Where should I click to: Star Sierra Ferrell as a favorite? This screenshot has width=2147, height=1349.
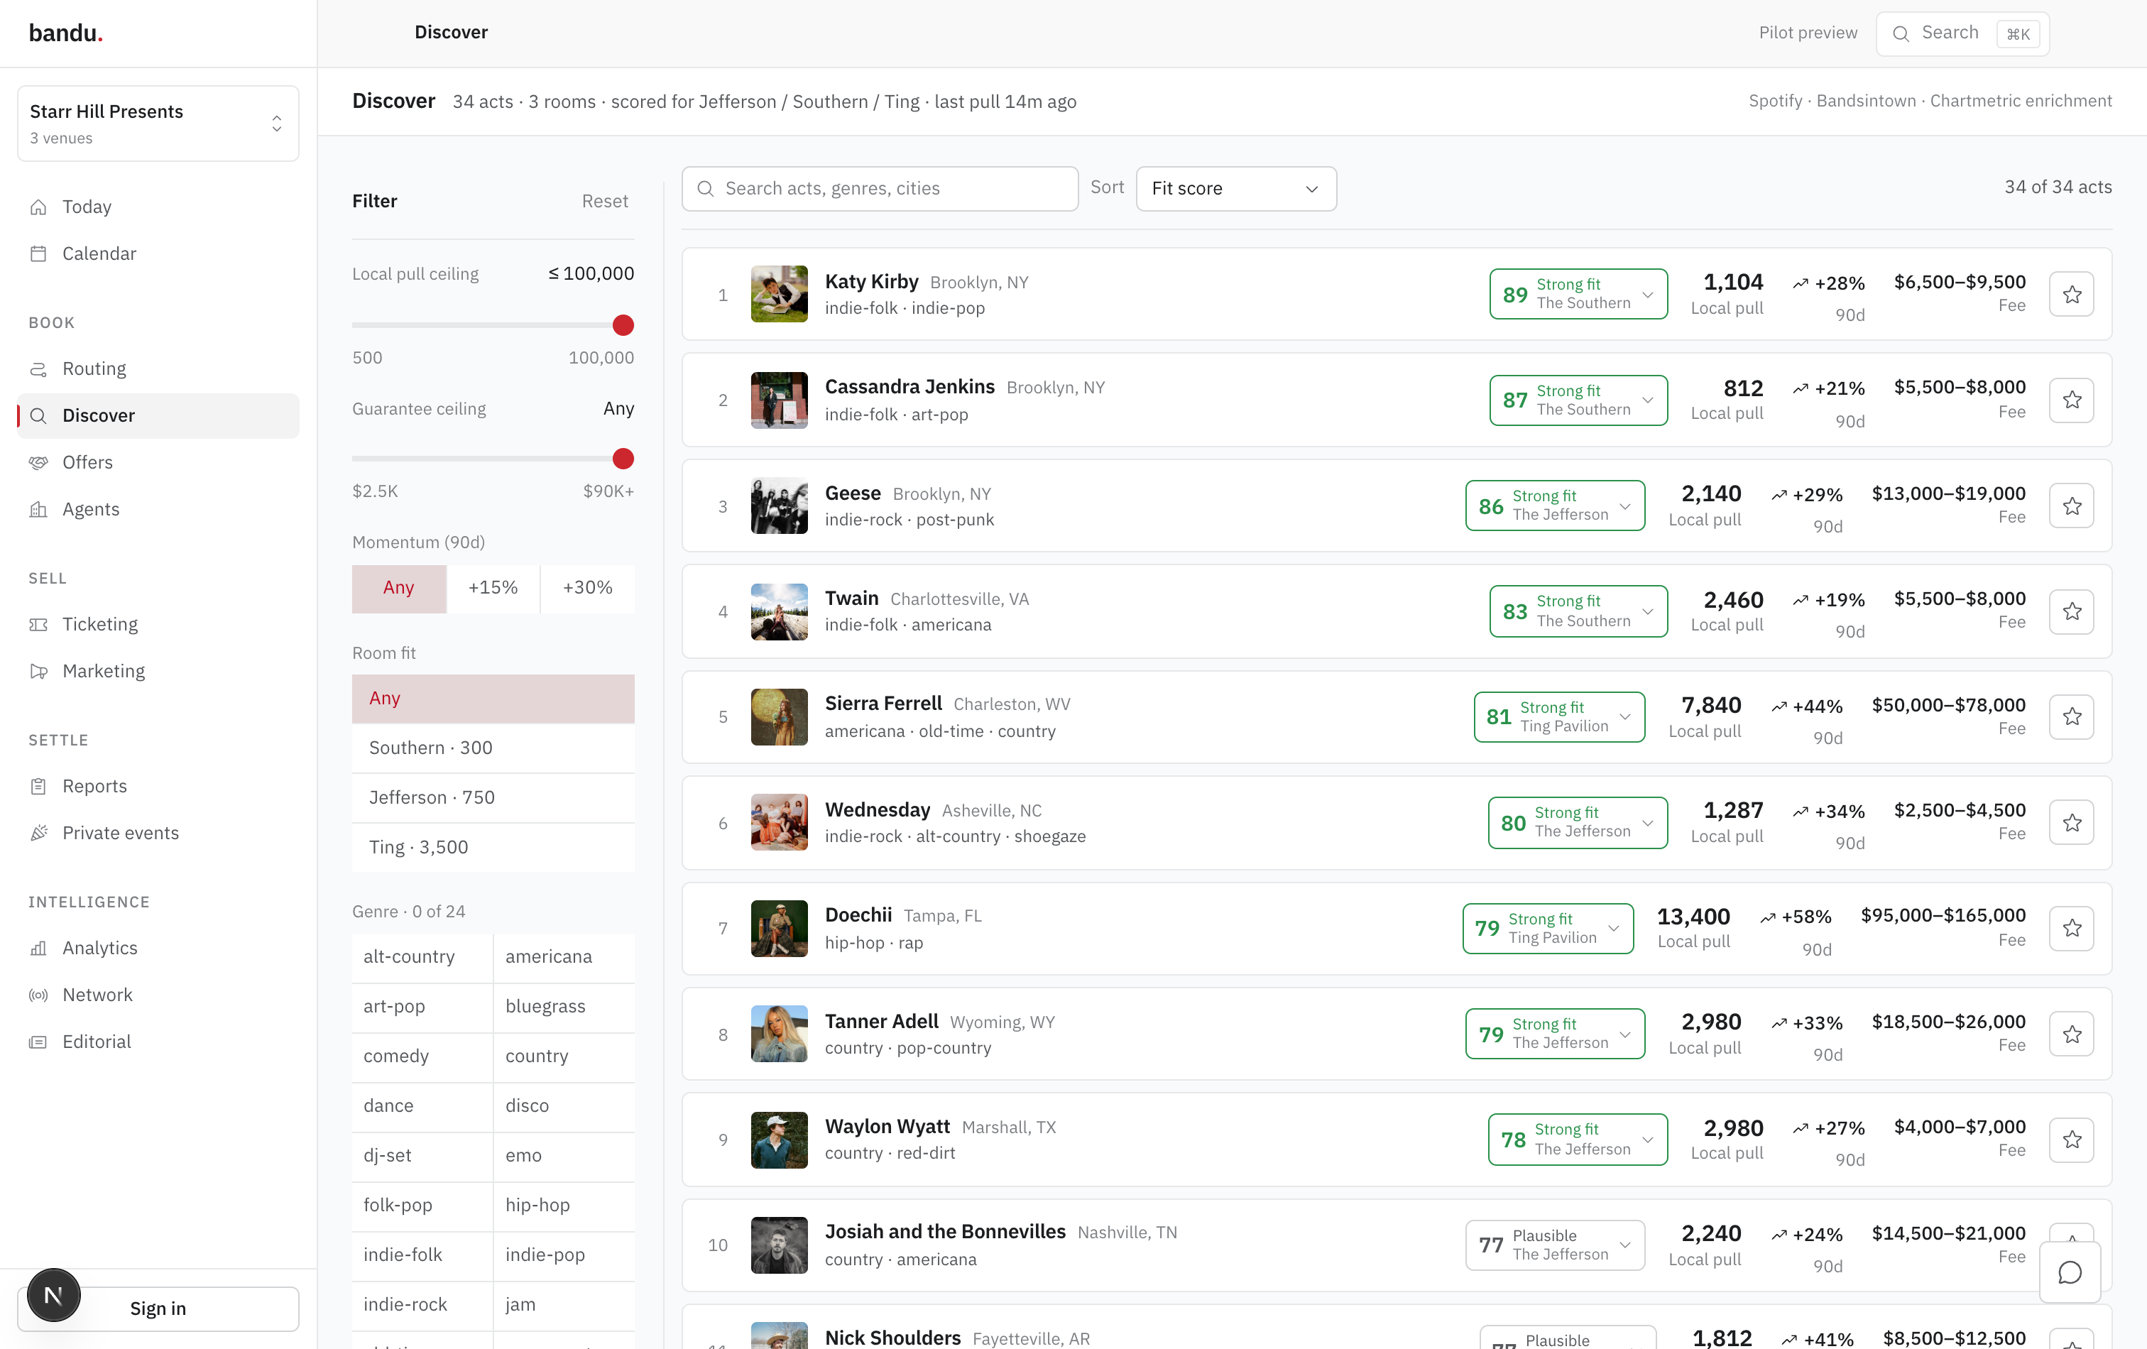click(x=2070, y=717)
